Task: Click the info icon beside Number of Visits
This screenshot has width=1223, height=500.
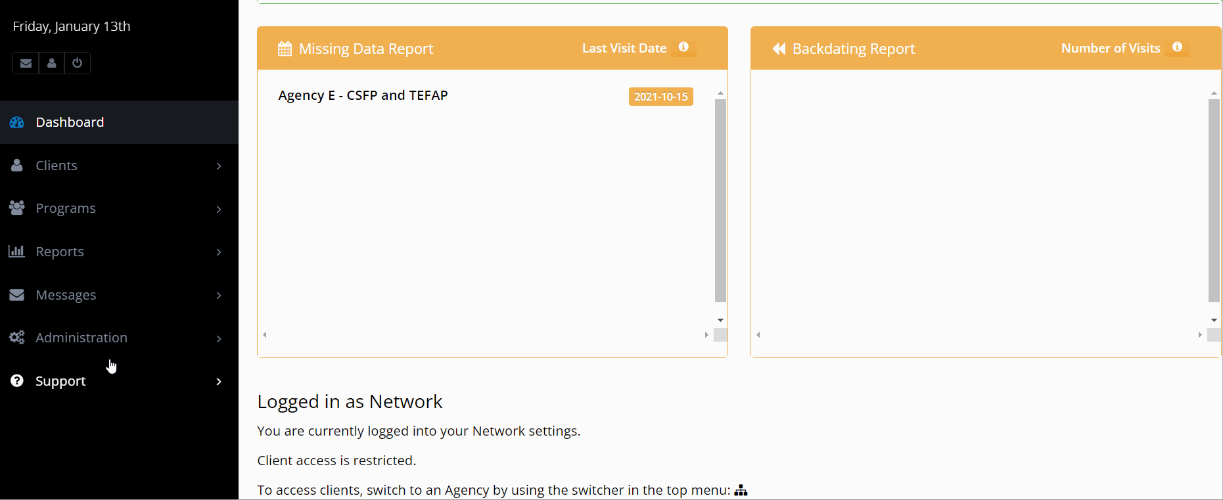Action: tap(1177, 47)
